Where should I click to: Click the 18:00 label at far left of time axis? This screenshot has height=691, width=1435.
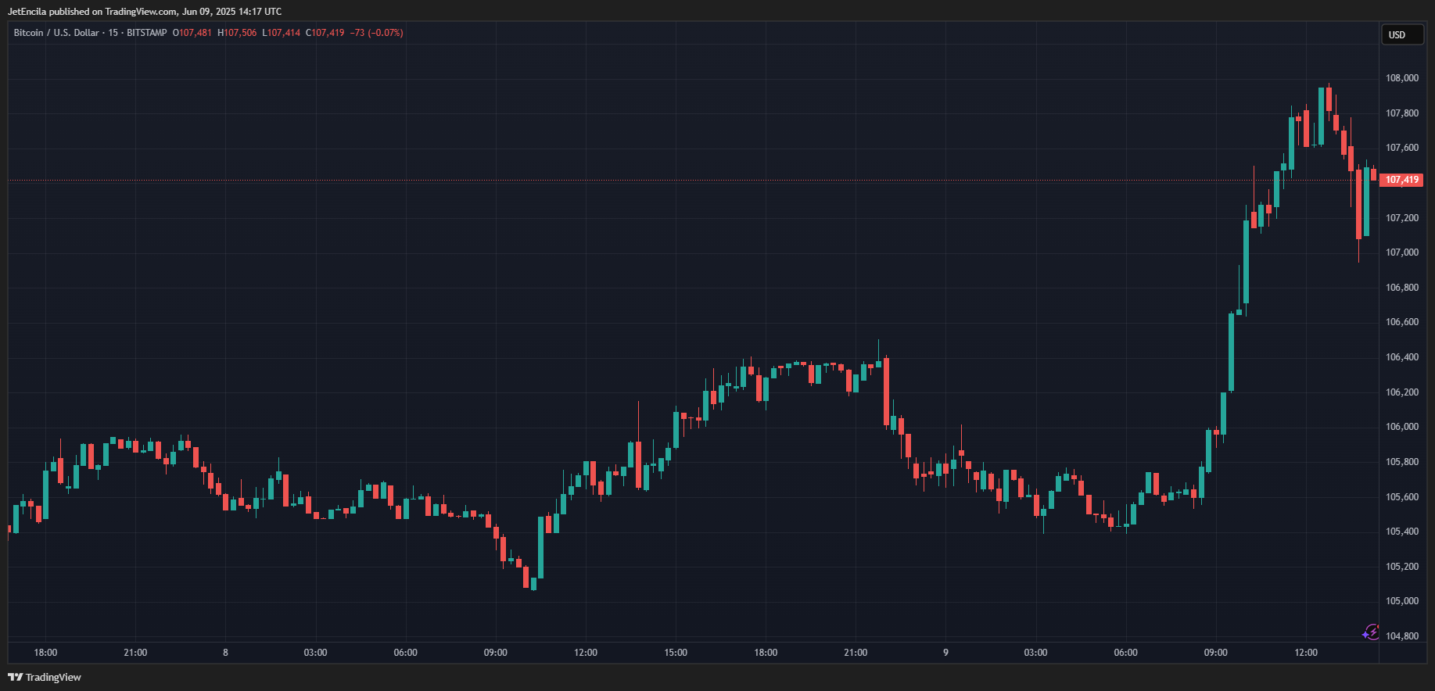pyautogui.click(x=45, y=653)
